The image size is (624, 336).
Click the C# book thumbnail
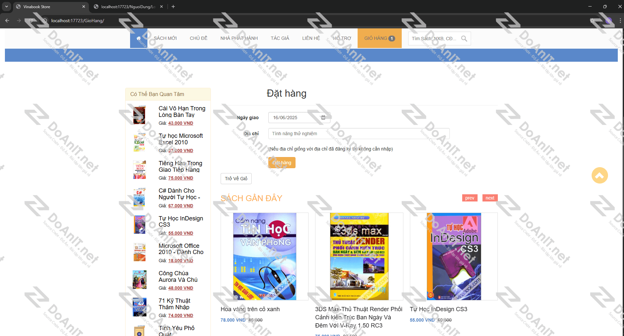point(139,197)
